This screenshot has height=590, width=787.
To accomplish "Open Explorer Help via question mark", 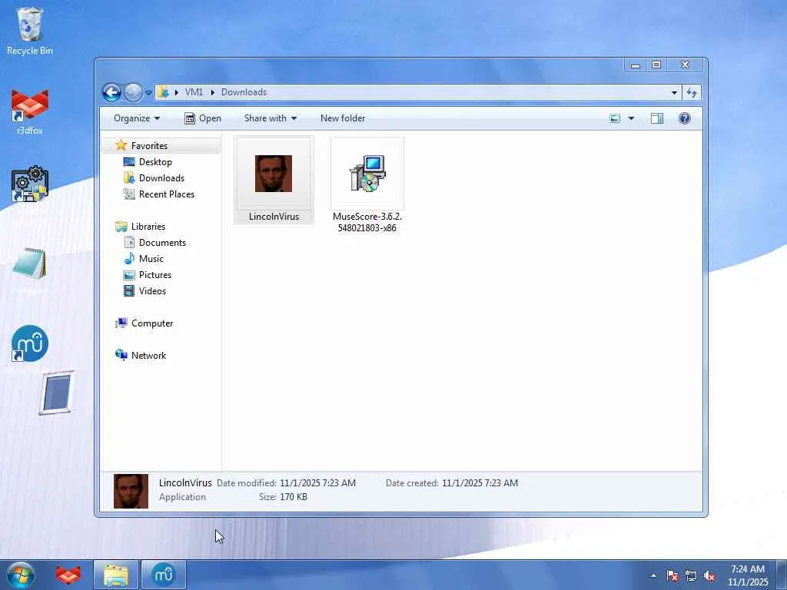I will coord(685,118).
